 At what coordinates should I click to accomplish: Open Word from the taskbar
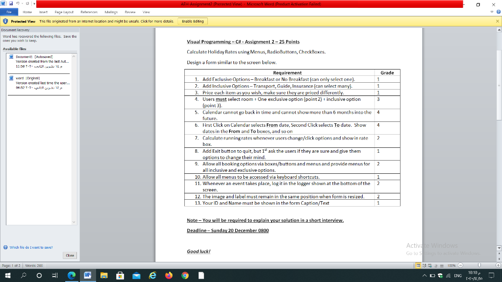click(x=87, y=275)
